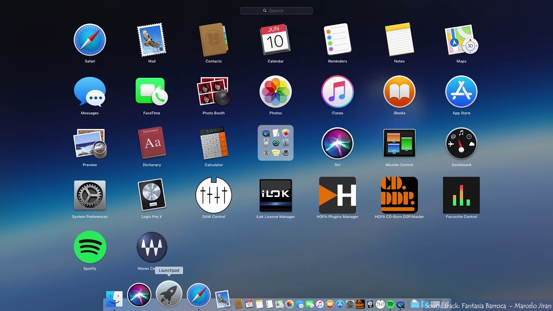553x311 pixels.
Task: Open the blue folder stack in Dock
Action: (x=415, y=304)
